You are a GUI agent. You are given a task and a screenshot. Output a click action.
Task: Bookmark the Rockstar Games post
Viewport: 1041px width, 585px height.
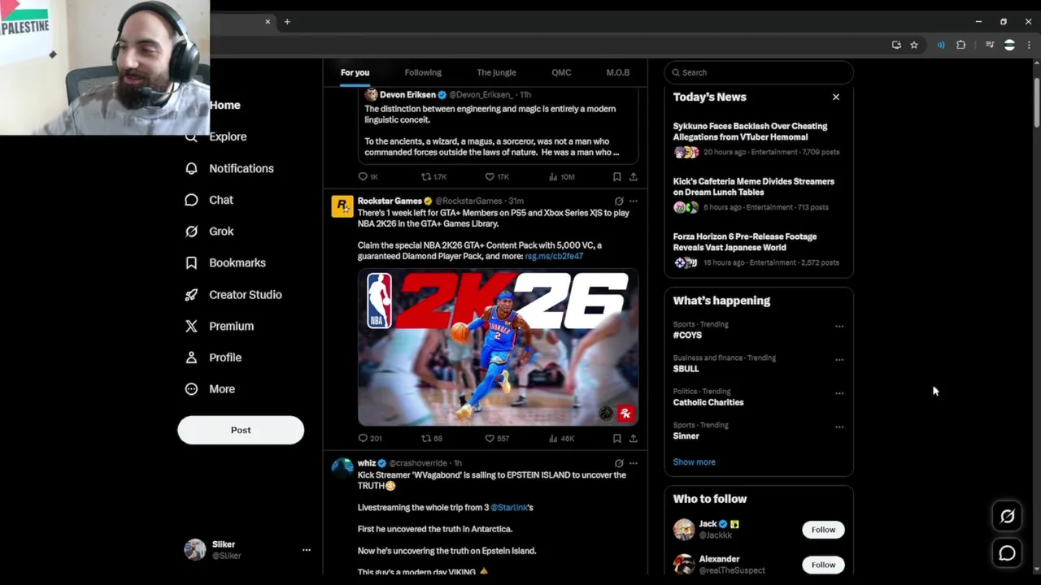click(616, 438)
